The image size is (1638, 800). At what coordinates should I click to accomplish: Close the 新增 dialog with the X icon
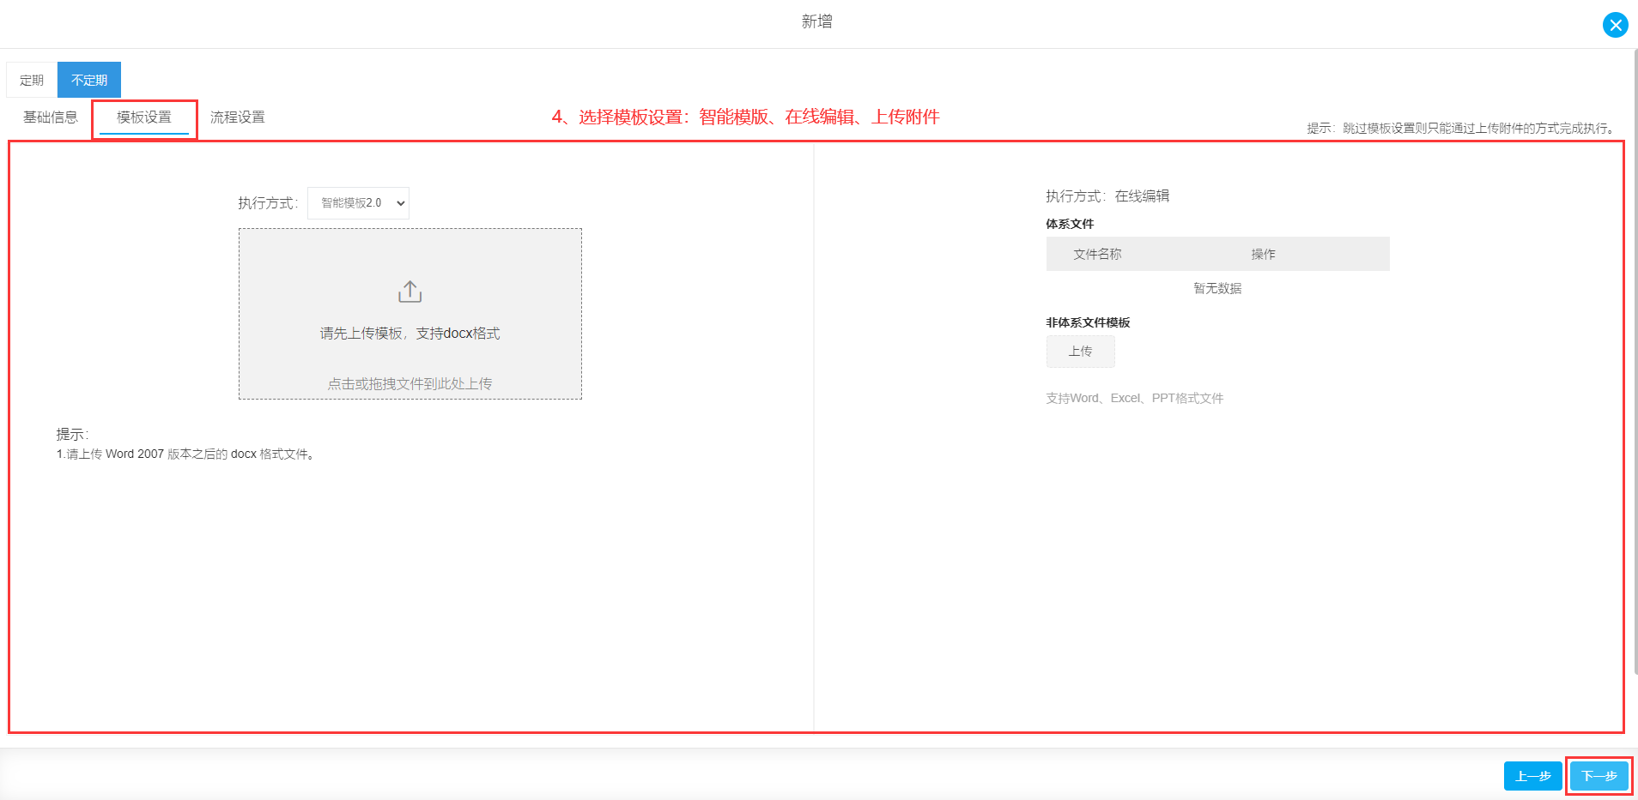point(1615,25)
